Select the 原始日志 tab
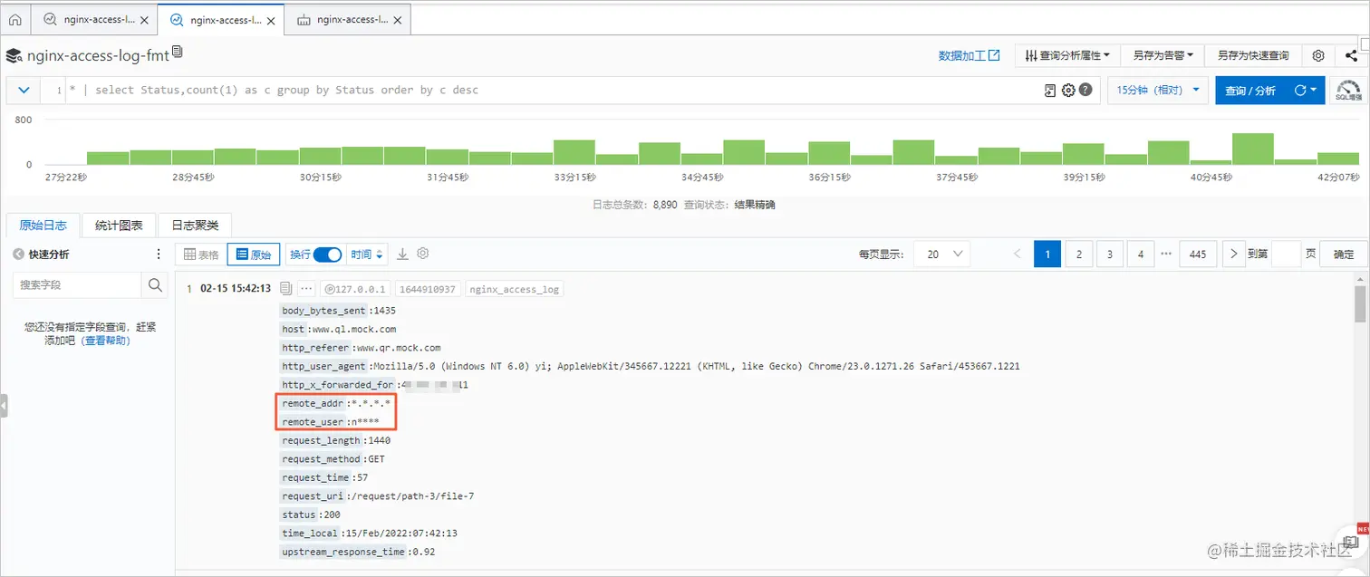 (x=43, y=225)
